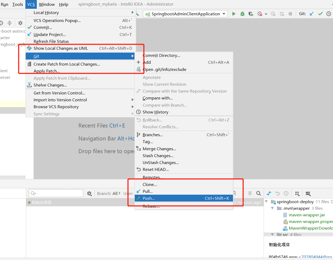Select Commit in VCS menu
The image size is (333, 260).
[80, 27]
